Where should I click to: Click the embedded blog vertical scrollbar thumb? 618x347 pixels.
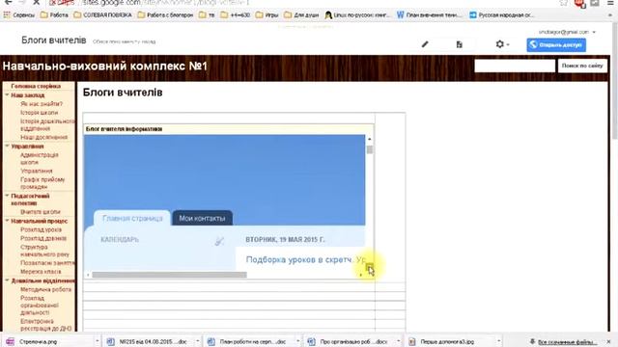pyautogui.click(x=370, y=150)
